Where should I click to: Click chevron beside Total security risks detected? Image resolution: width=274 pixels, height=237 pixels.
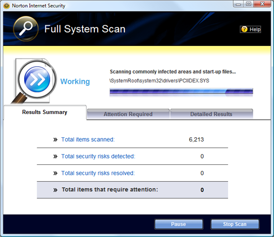pyautogui.click(x=55, y=156)
